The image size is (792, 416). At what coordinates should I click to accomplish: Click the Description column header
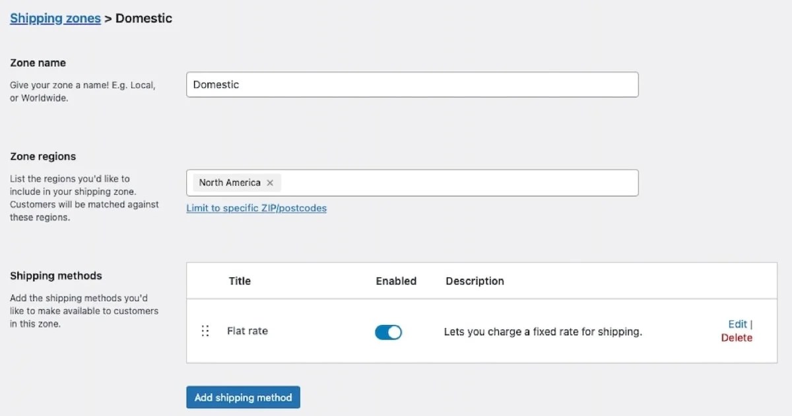pyautogui.click(x=475, y=281)
